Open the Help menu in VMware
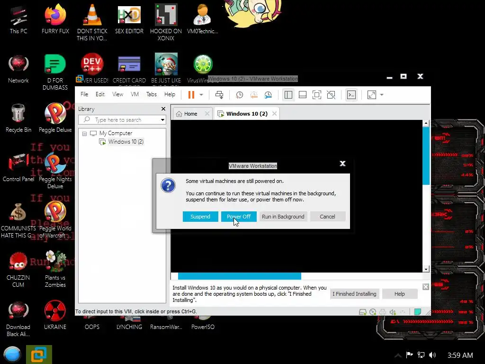The width and height of the screenshot is (485, 364). coord(170,94)
